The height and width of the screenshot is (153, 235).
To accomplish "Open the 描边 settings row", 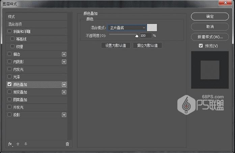I will (36, 54).
